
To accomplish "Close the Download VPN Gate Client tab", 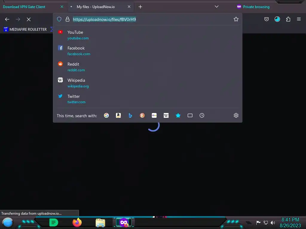I will pyautogui.click(x=62, y=7).
